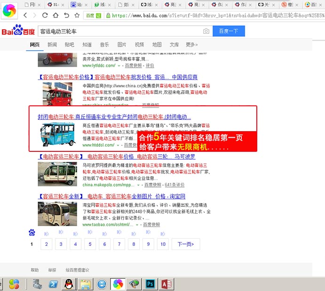Open the 更多» menu
325x291 pixels.
point(192,45)
